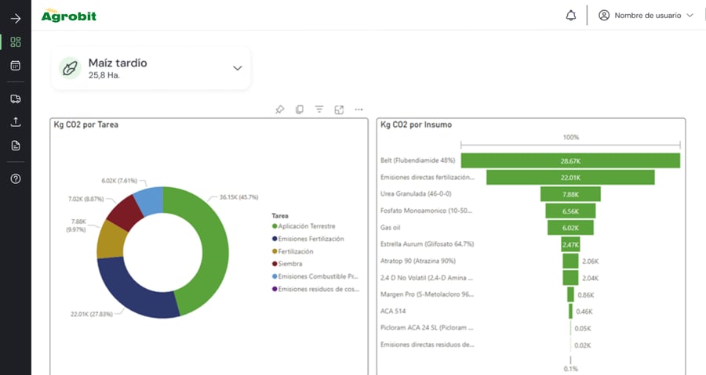Click the 25,8 Ha. area text

(x=104, y=75)
